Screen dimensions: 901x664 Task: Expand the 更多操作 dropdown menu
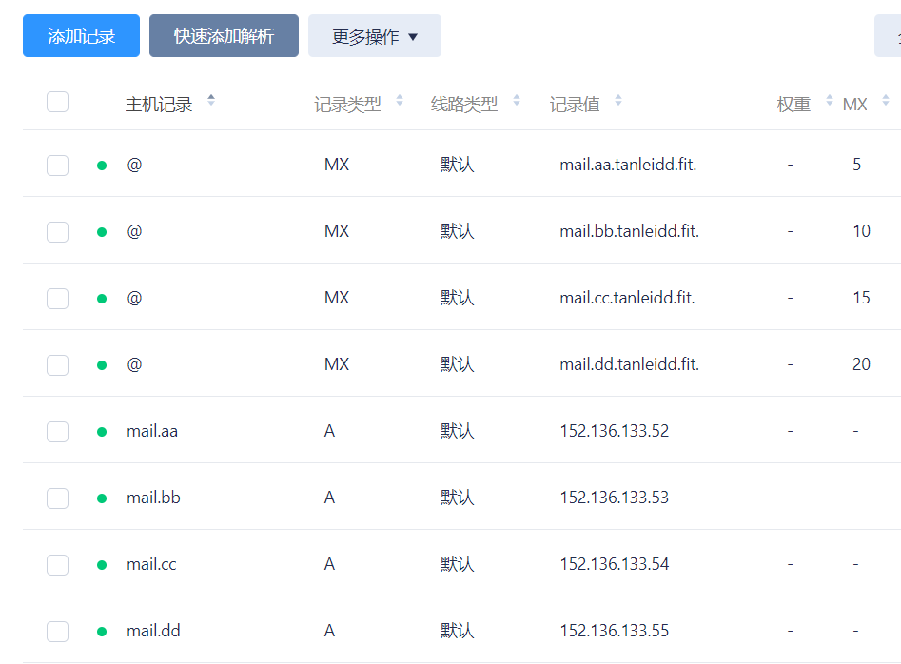pyautogui.click(x=375, y=35)
